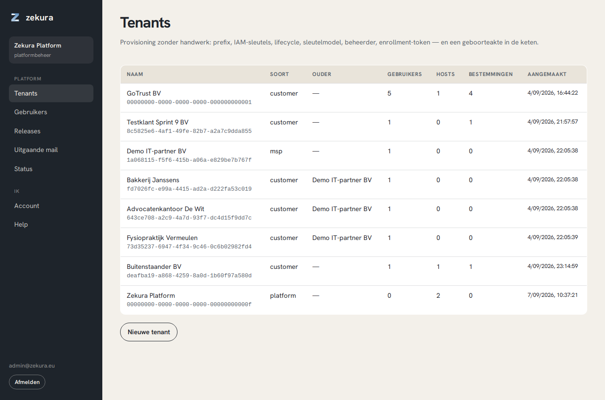Click admin@zekura.eu in the sidebar

(x=32, y=366)
